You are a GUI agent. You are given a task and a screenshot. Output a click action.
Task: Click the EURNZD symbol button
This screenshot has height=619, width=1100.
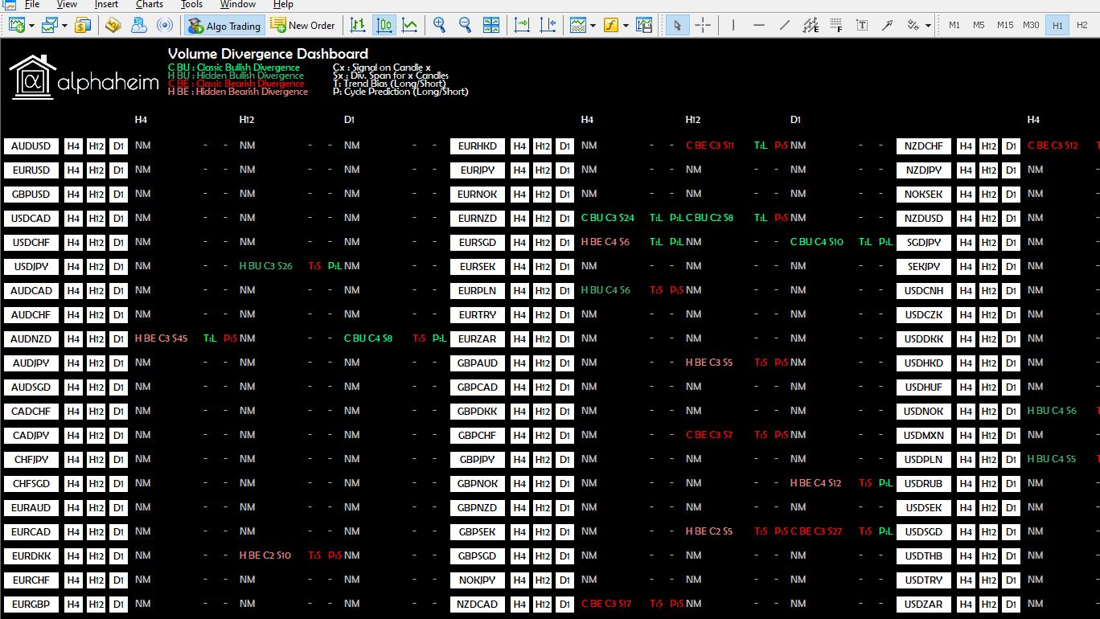(x=478, y=219)
